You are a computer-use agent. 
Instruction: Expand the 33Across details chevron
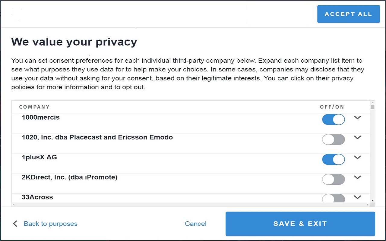coord(357,197)
